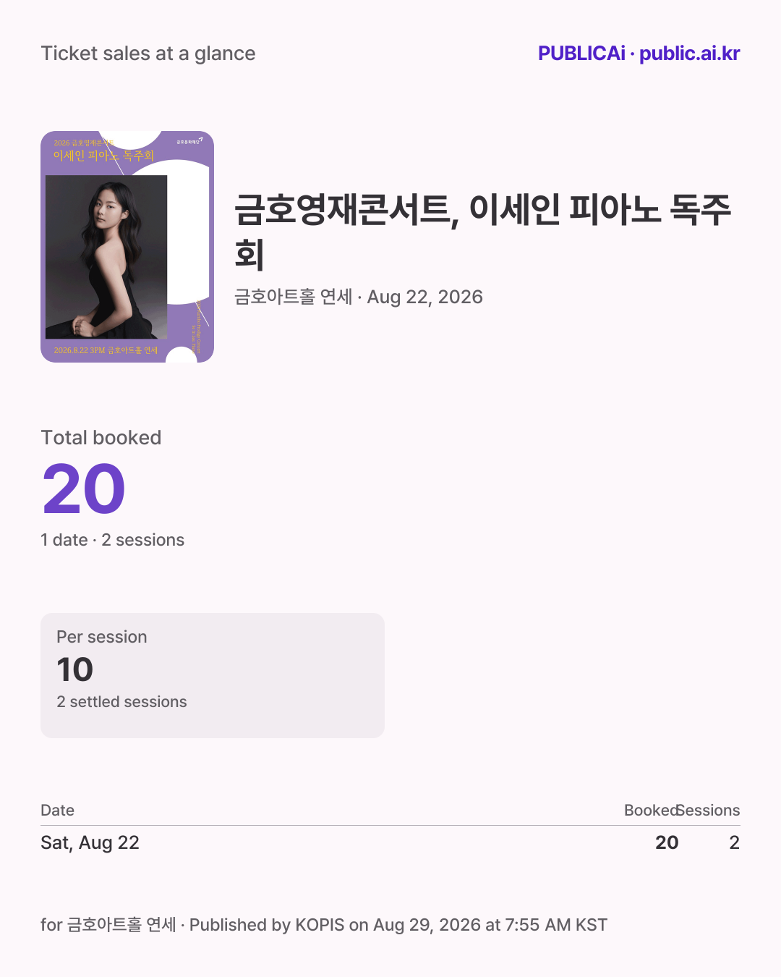The height and width of the screenshot is (977, 781).
Task: Open the Per session card
Action: pyautogui.click(x=213, y=675)
